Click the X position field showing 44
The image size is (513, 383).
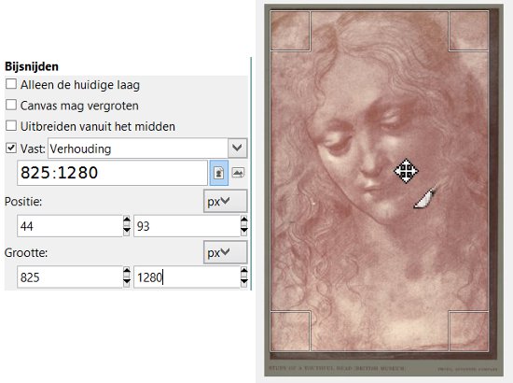tap(70, 226)
